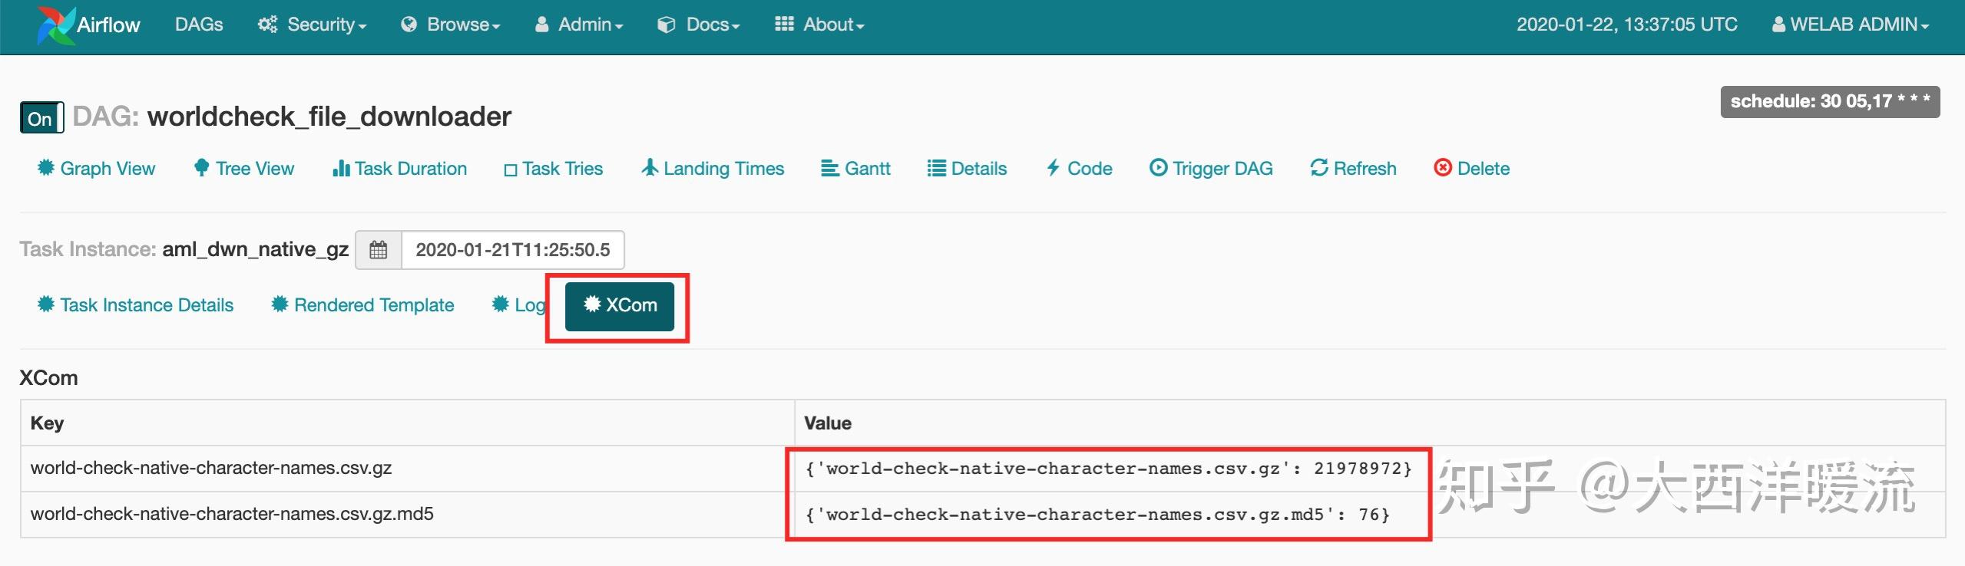
Task: Expand the Security dropdown menu
Action: click(313, 25)
